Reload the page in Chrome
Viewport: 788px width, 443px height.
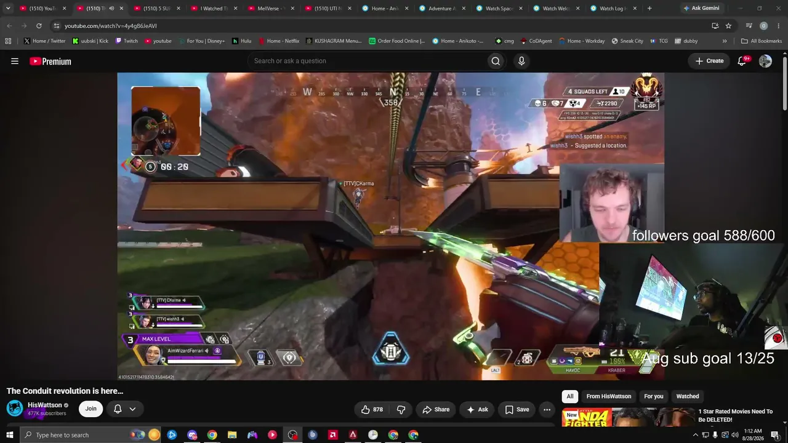click(39, 26)
